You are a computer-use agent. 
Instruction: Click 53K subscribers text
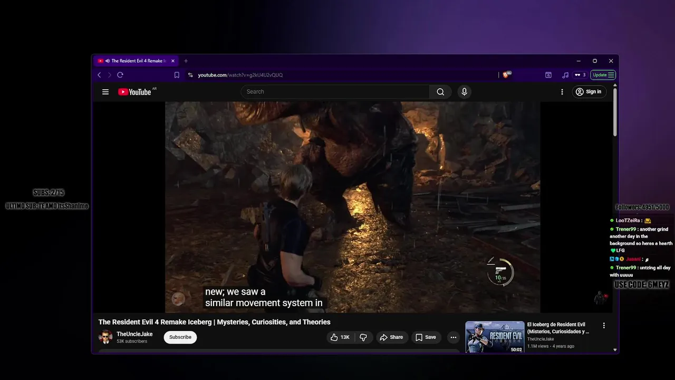pos(132,341)
